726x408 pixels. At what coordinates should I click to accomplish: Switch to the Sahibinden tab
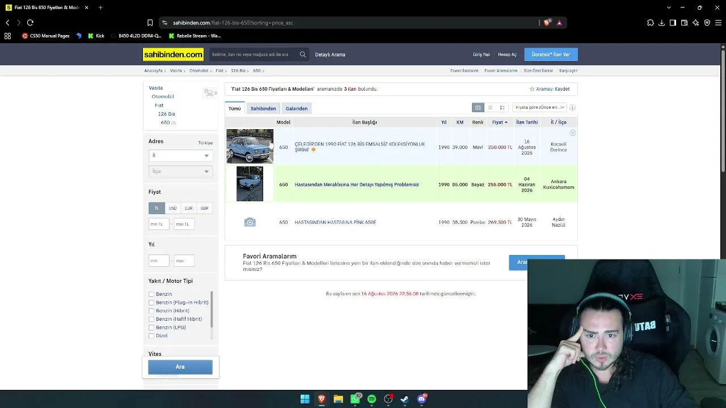click(263, 108)
